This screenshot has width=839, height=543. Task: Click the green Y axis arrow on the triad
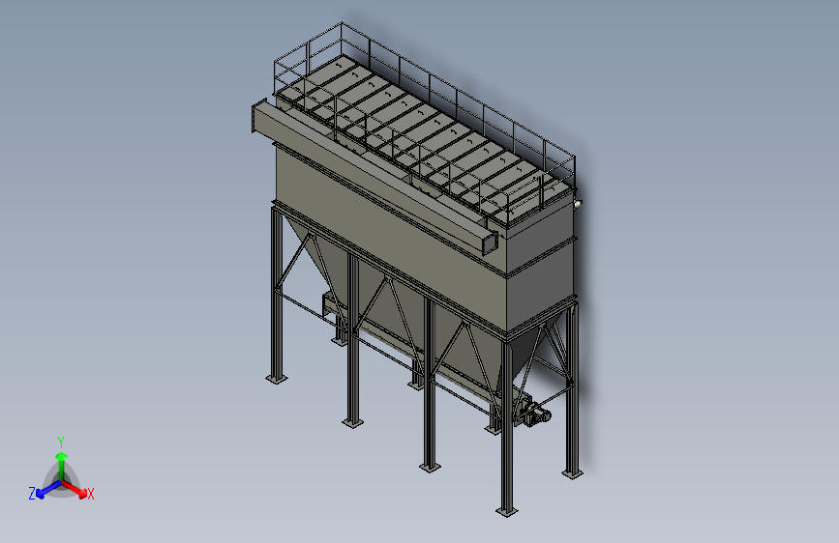click(x=62, y=466)
